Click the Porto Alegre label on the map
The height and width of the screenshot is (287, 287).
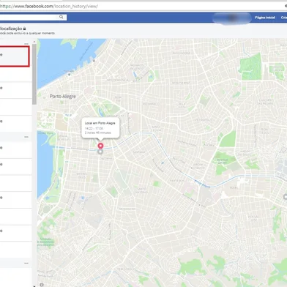click(x=63, y=97)
